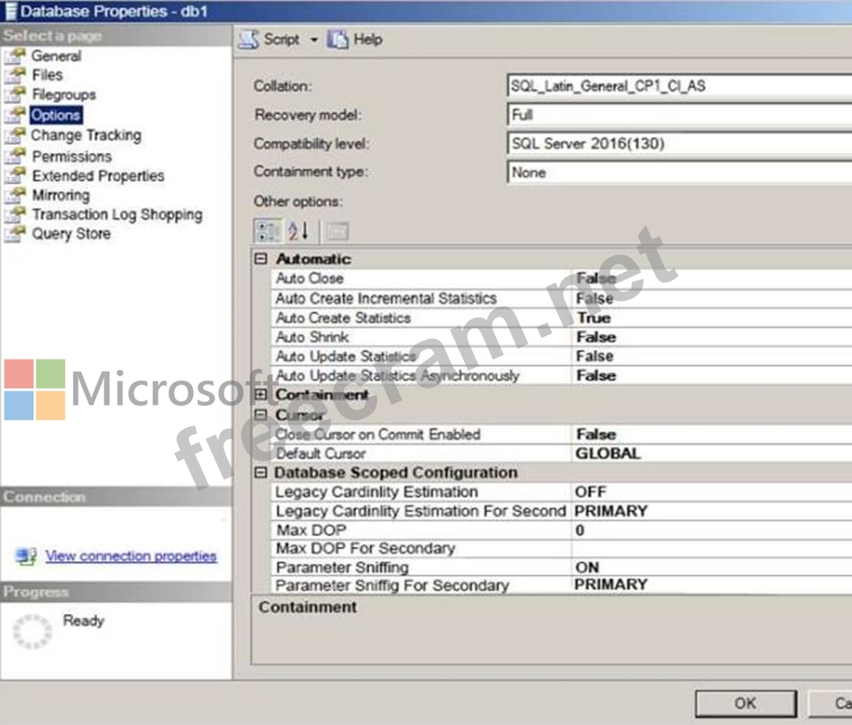Select the Files page
Viewport: 852px width, 725px height.
pyautogui.click(x=47, y=75)
